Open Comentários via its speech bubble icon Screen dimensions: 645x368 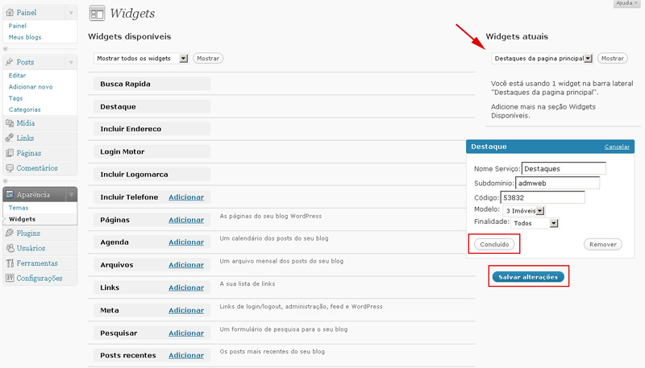pos(10,168)
